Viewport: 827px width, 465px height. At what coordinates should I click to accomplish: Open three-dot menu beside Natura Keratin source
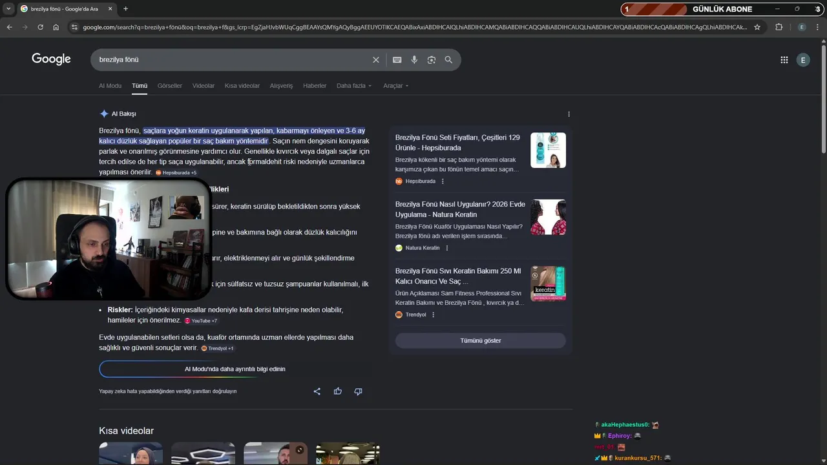447,248
